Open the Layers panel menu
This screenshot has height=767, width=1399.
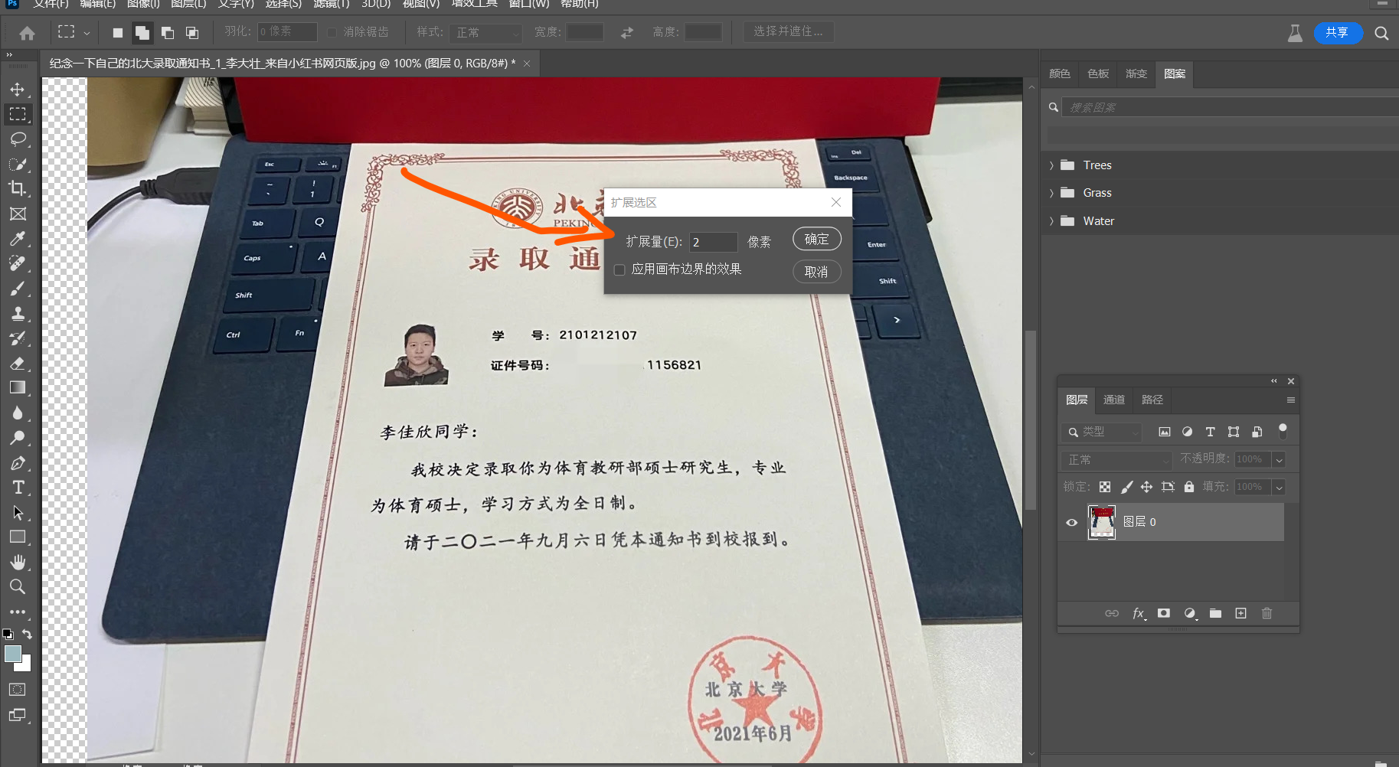[x=1290, y=400]
